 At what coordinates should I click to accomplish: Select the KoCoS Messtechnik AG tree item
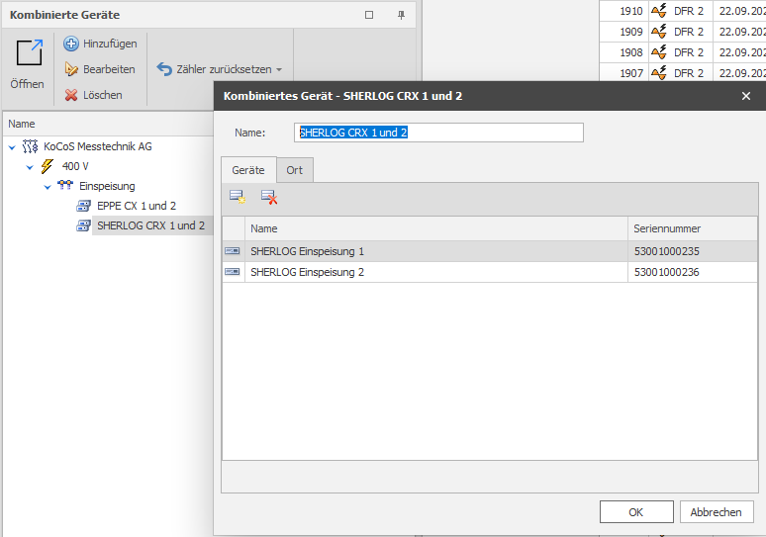point(98,146)
